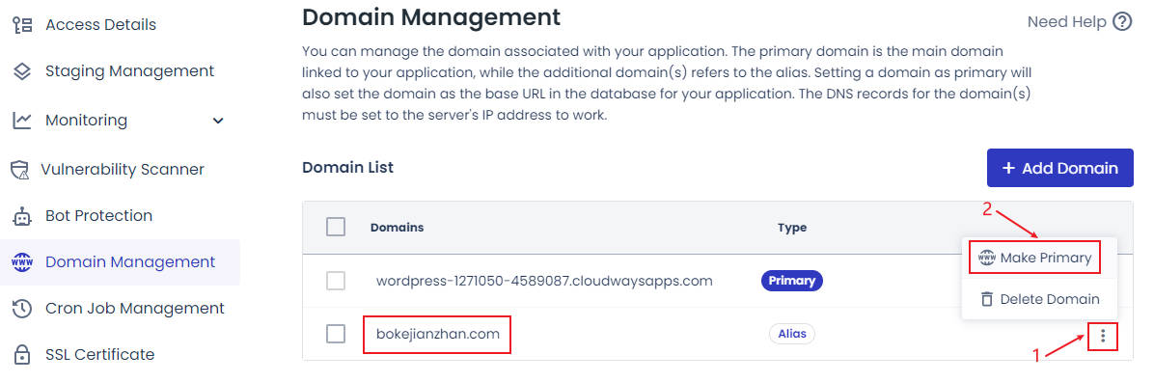
Task: Click the bokejianzhan.com domain name
Action: pos(438,334)
